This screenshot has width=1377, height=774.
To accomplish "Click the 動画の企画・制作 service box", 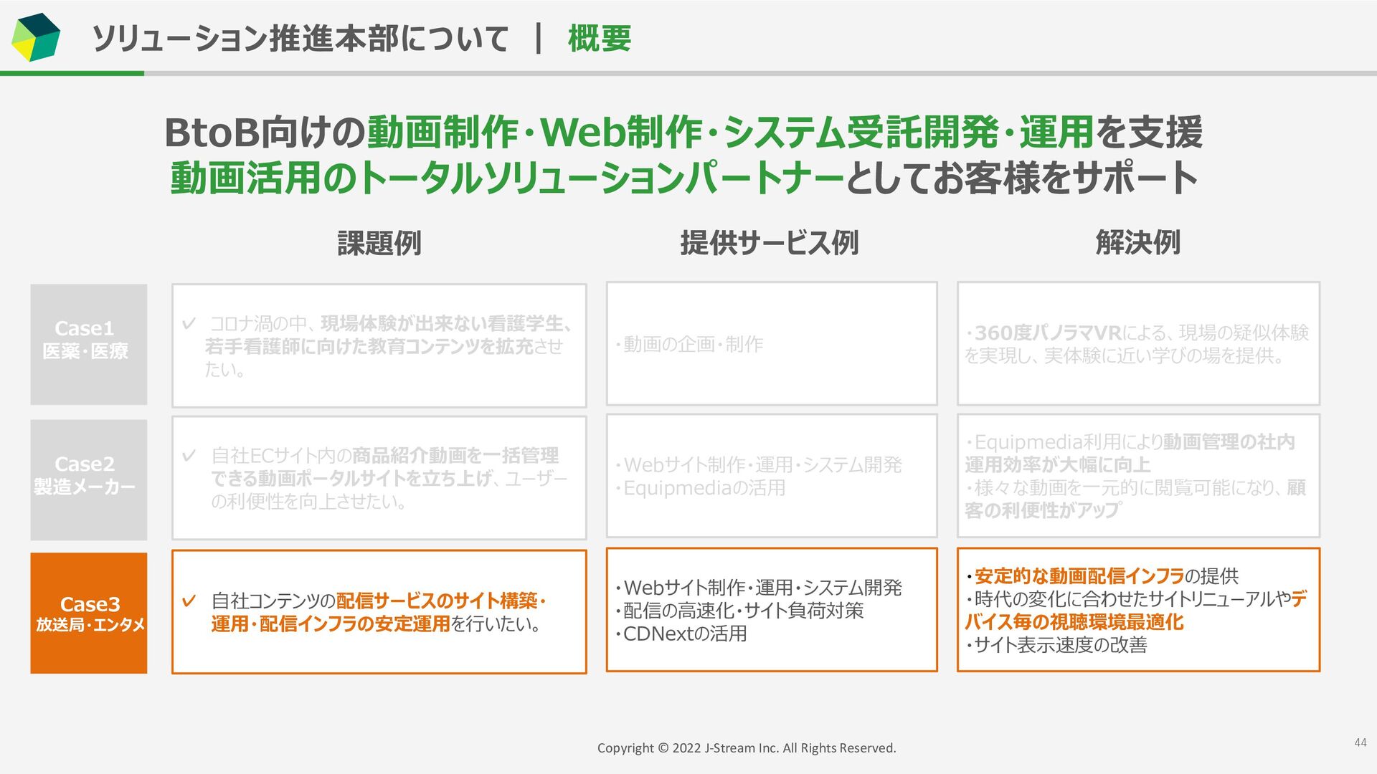I will [772, 344].
